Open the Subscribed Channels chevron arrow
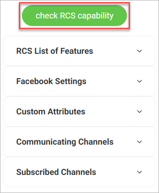The width and height of the screenshot is (159, 193). pos(139,172)
